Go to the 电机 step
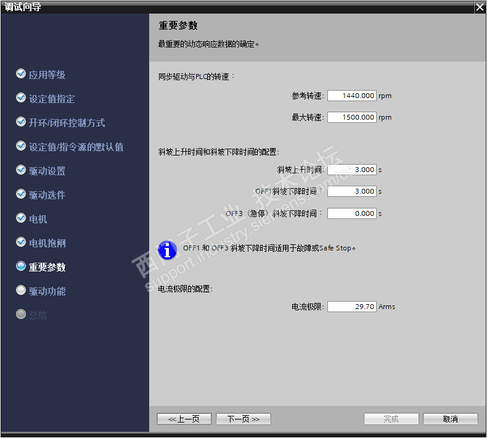 coord(38,219)
